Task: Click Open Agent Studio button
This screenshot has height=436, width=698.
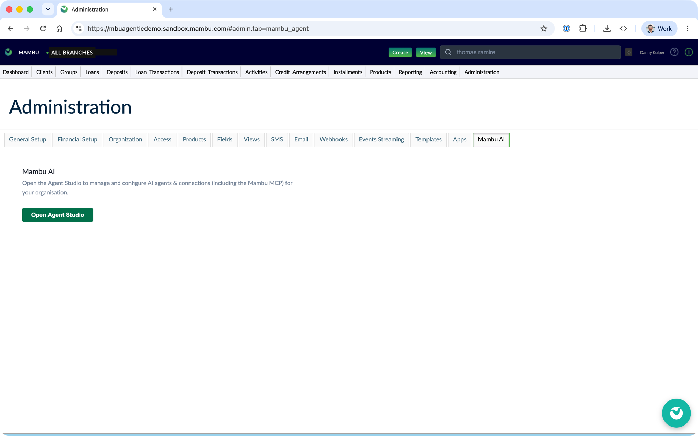Action: [58, 215]
